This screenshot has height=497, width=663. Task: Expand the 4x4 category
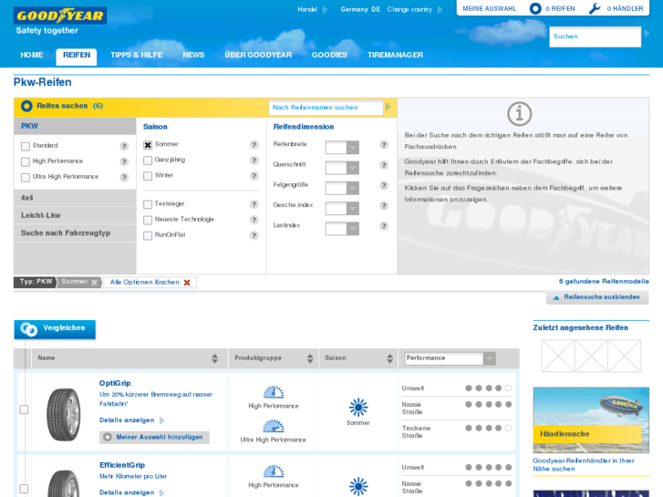[75, 198]
